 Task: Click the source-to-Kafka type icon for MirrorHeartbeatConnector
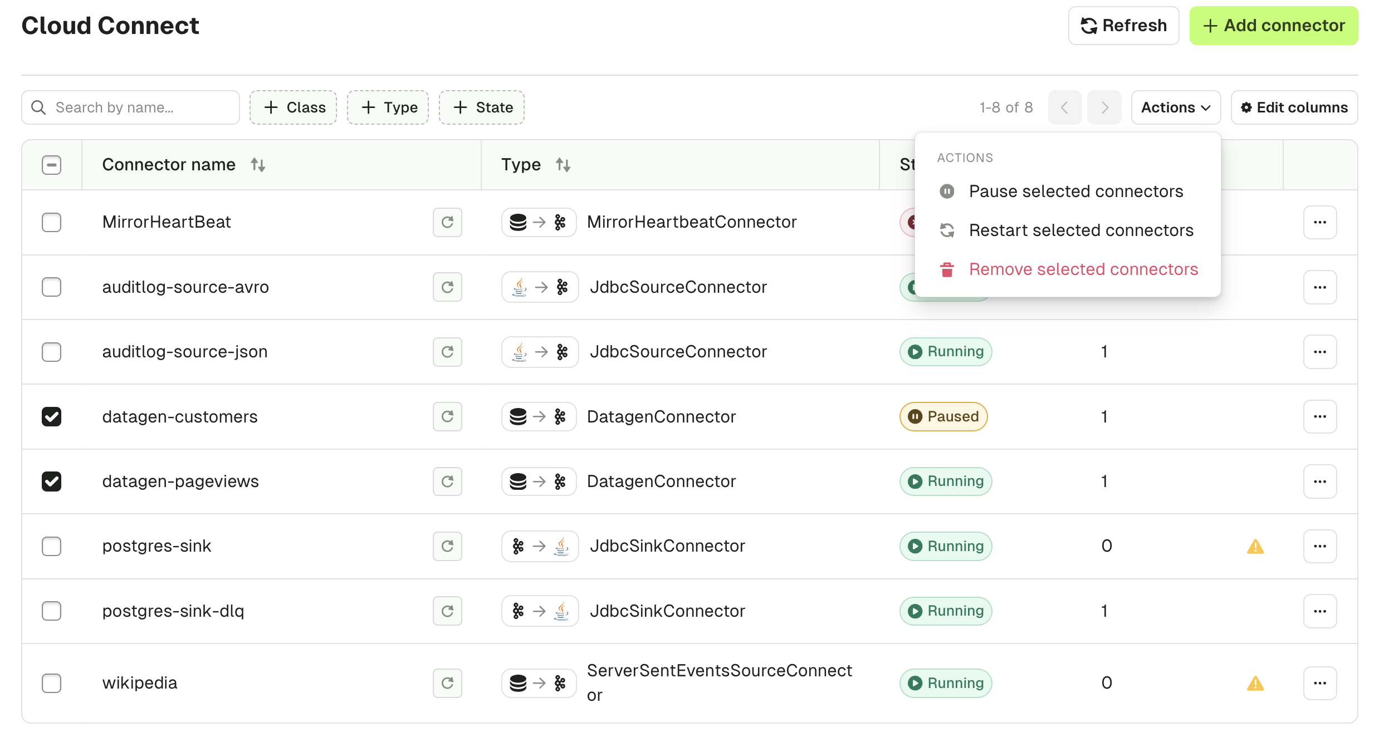[539, 223]
